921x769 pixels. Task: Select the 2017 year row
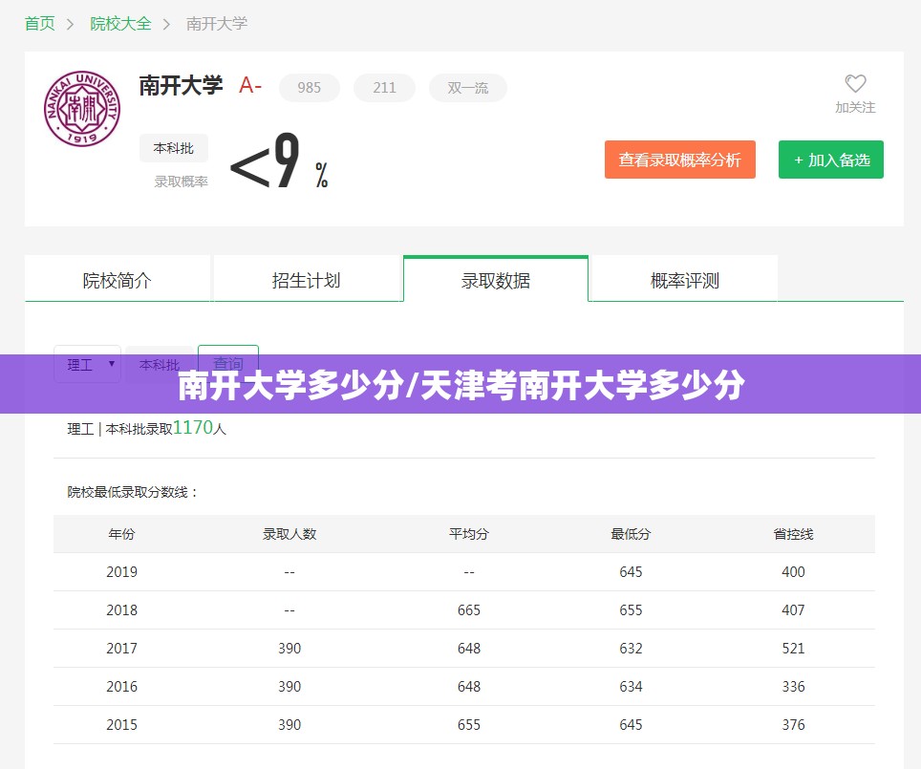[464, 648]
